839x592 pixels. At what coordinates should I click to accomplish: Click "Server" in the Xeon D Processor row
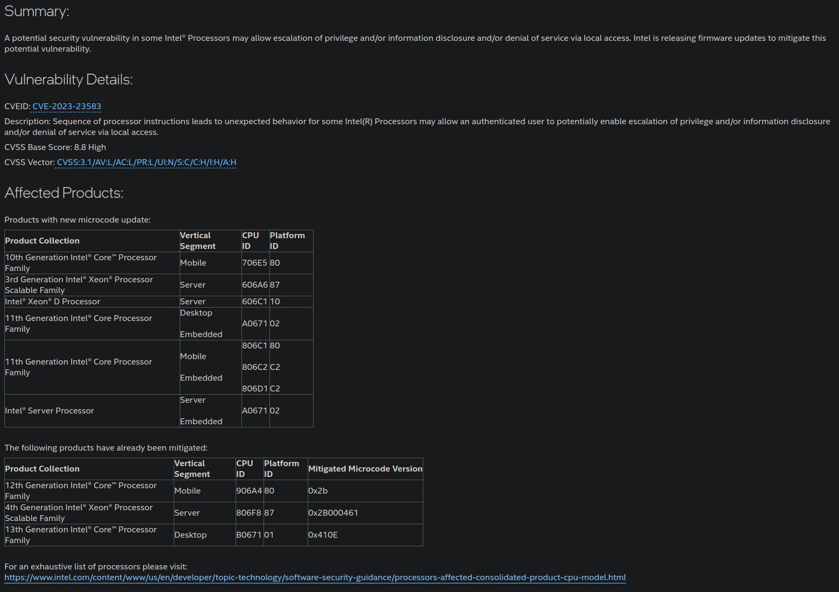pos(193,302)
